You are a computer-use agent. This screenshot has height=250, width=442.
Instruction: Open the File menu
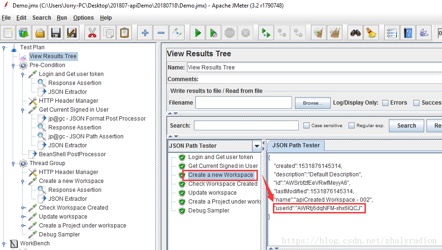(6, 18)
